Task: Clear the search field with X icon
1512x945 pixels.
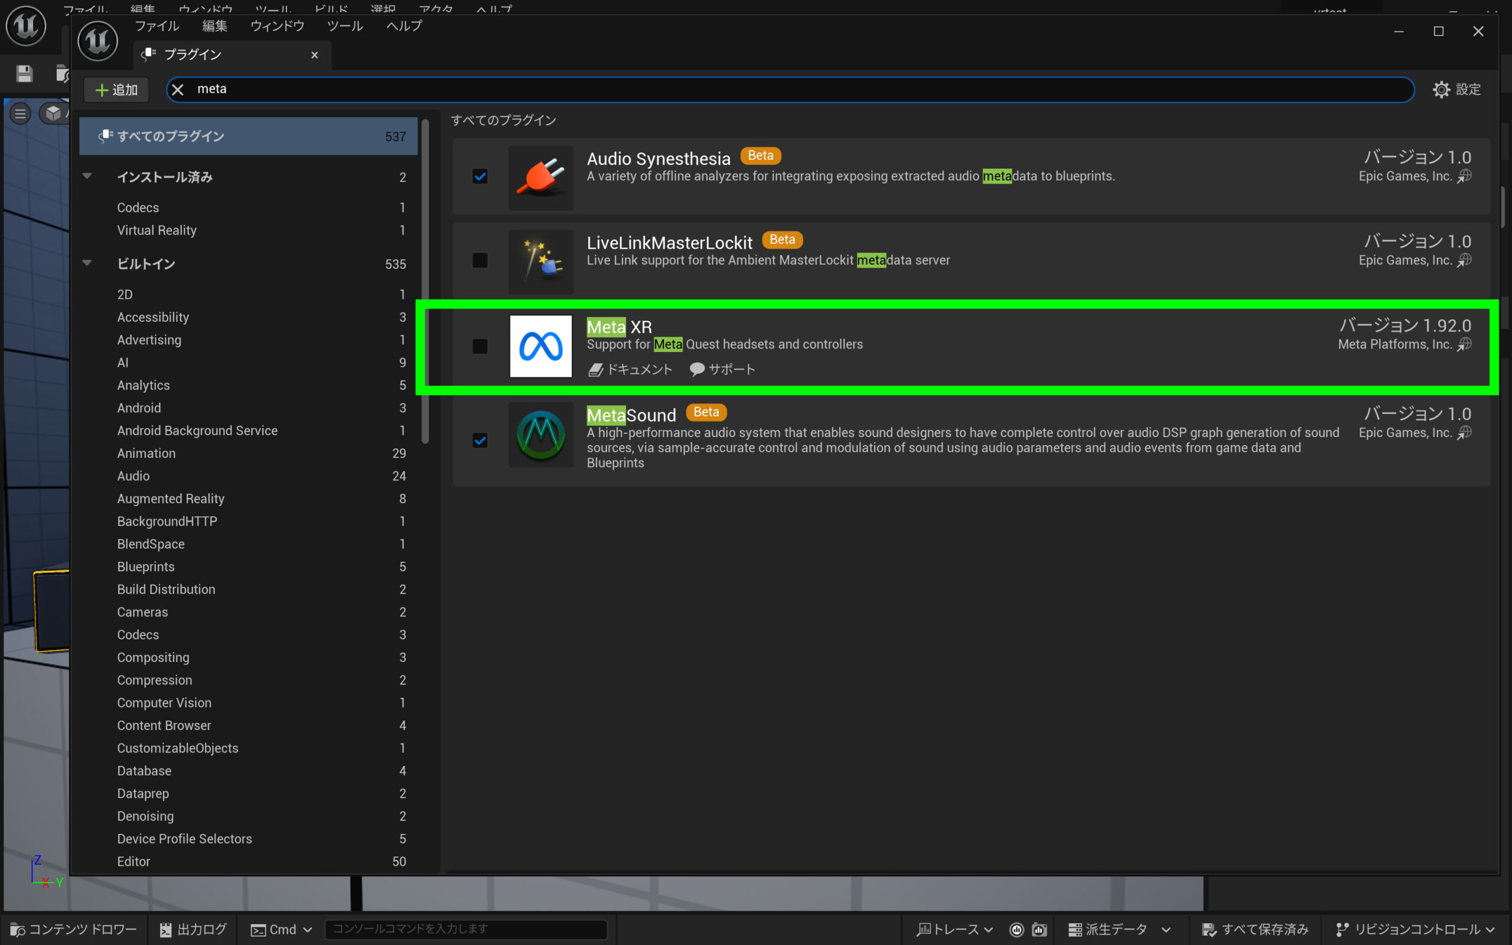Action: pyautogui.click(x=178, y=89)
